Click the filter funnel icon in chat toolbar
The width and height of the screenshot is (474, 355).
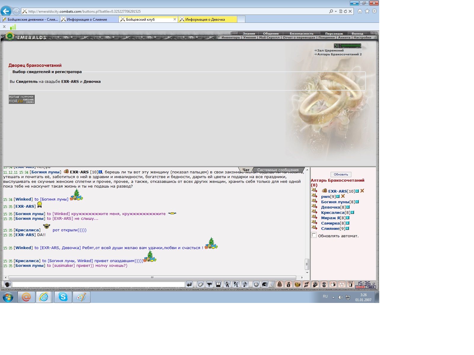[209, 285]
